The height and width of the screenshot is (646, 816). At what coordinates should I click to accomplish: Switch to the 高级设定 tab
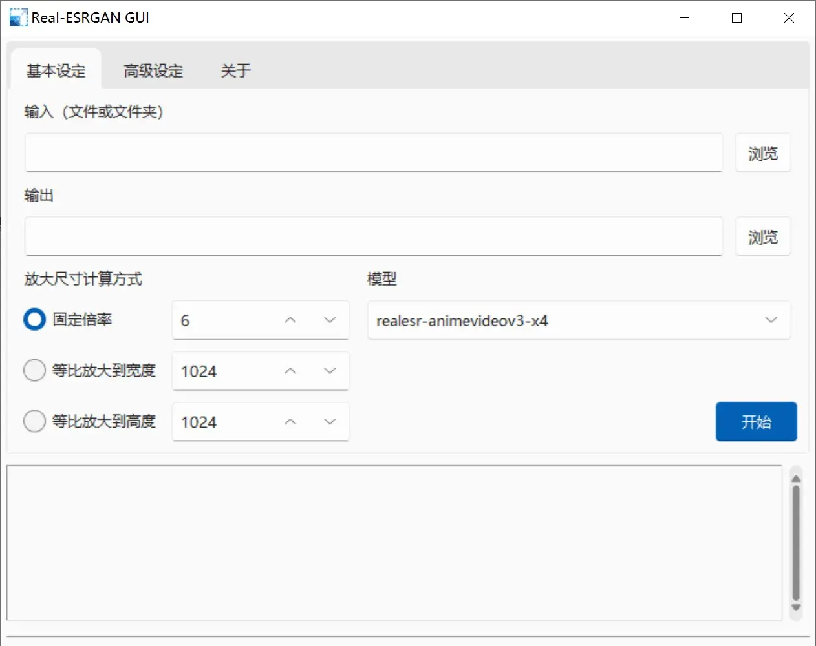[x=153, y=70]
